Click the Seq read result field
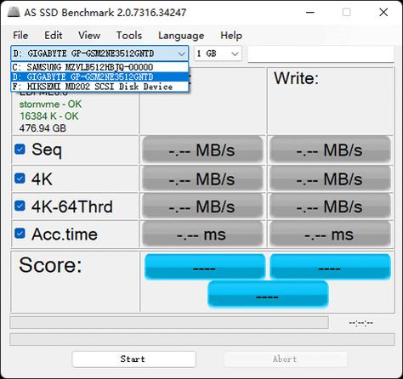 (x=202, y=150)
